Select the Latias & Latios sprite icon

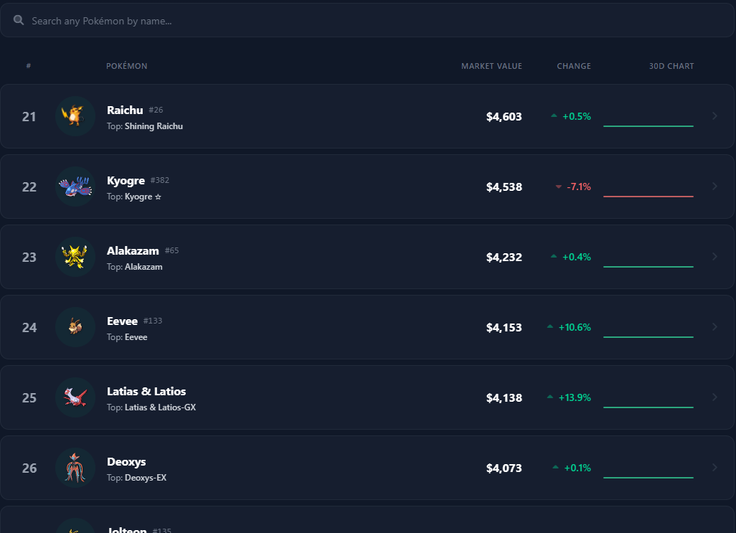click(x=75, y=398)
